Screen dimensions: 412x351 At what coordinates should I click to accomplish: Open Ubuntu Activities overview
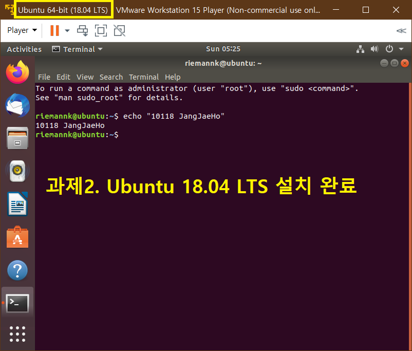pos(24,49)
